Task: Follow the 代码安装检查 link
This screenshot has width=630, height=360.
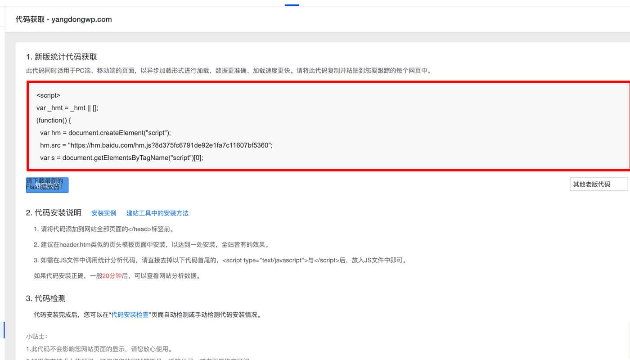Action: tap(130, 315)
